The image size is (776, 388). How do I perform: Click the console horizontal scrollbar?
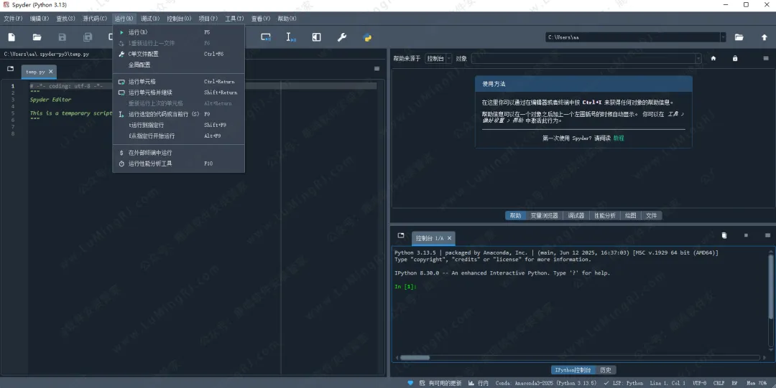pos(415,357)
